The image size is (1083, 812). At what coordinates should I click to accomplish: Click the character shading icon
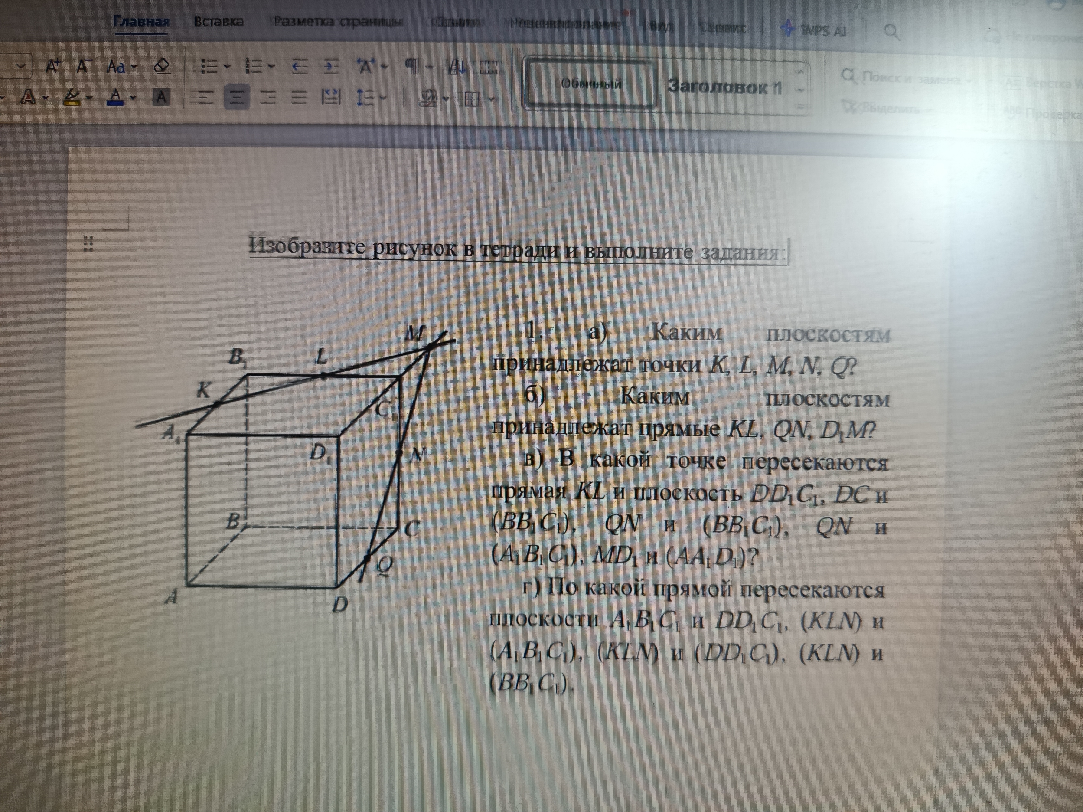click(x=161, y=97)
